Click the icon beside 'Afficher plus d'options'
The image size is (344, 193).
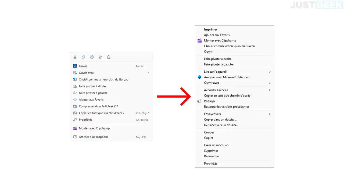[75, 137]
